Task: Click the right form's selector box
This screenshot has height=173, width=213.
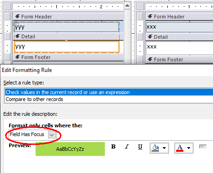Action: [140, 6]
